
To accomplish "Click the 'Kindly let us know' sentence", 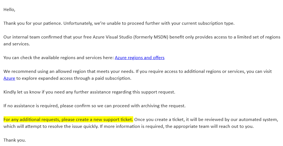I will click(89, 92).
